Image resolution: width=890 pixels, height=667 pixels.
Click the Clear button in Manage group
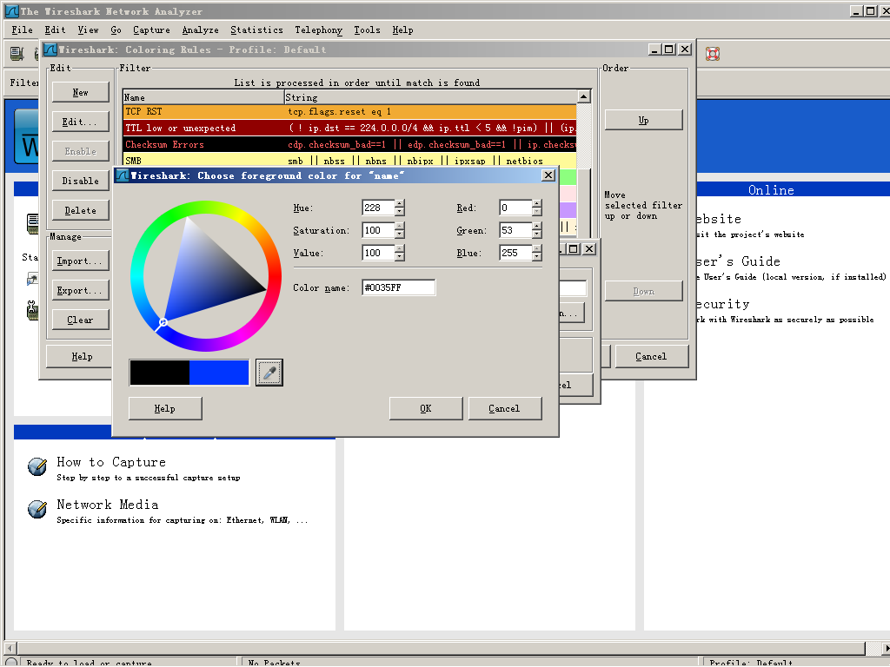tap(81, 320)
